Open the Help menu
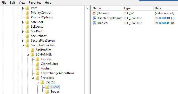Screen dimensions: 178x94 pyautogui.click(x=48, y=3)
